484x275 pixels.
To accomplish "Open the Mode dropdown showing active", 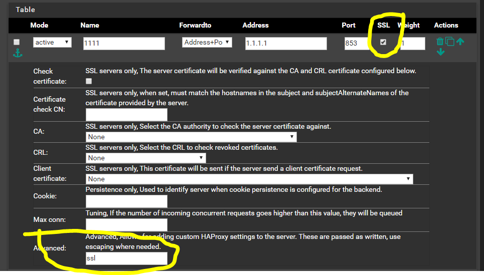I will coord(52,43).
